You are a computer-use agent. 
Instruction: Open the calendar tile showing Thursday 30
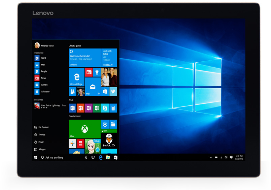coord(109,58)
